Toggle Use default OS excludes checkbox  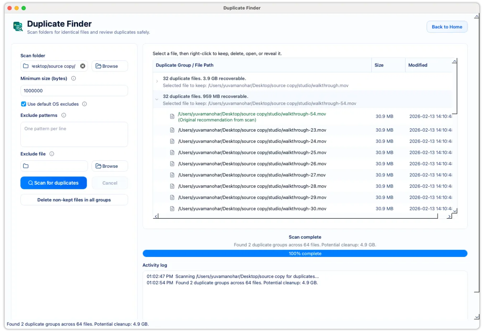(24, 104)
